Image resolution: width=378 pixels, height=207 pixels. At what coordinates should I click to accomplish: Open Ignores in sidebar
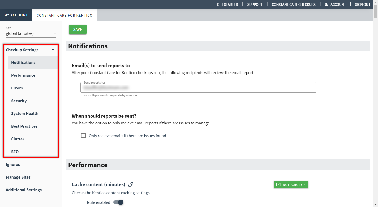coord(13,164)
